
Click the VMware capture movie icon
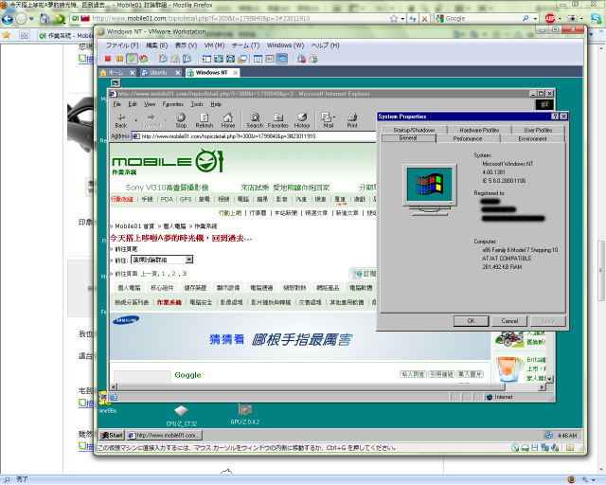pyautogui.click(x=301, y=59)
